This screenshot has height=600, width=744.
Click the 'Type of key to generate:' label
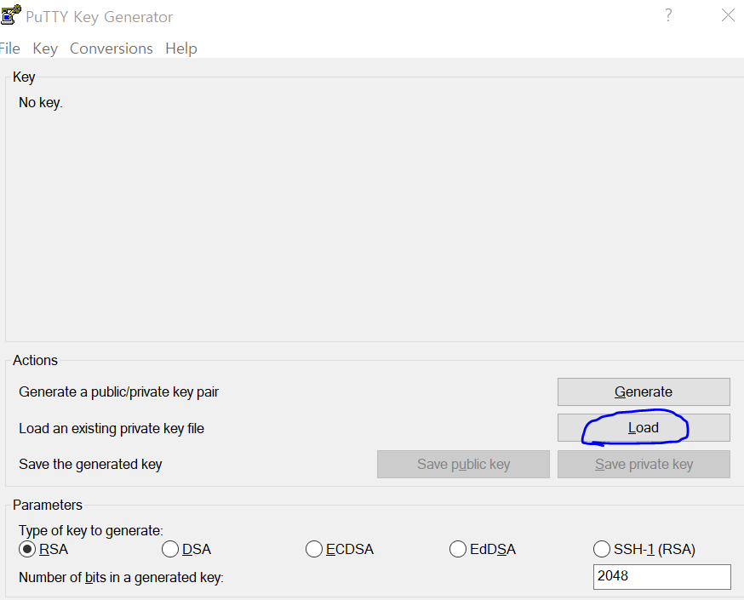(x=90, y=530)
